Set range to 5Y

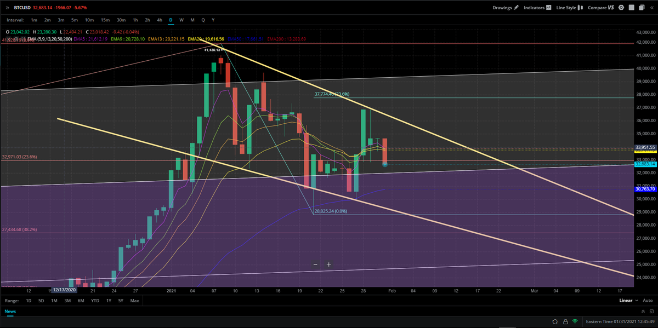coord(121,301)
